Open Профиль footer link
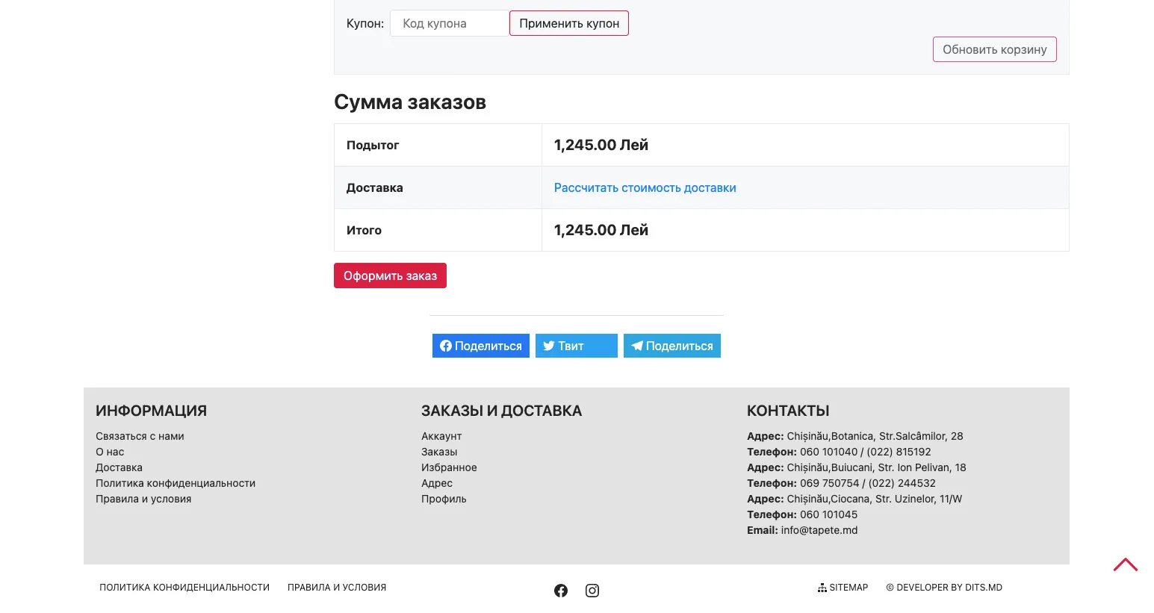 click(444, 499)
